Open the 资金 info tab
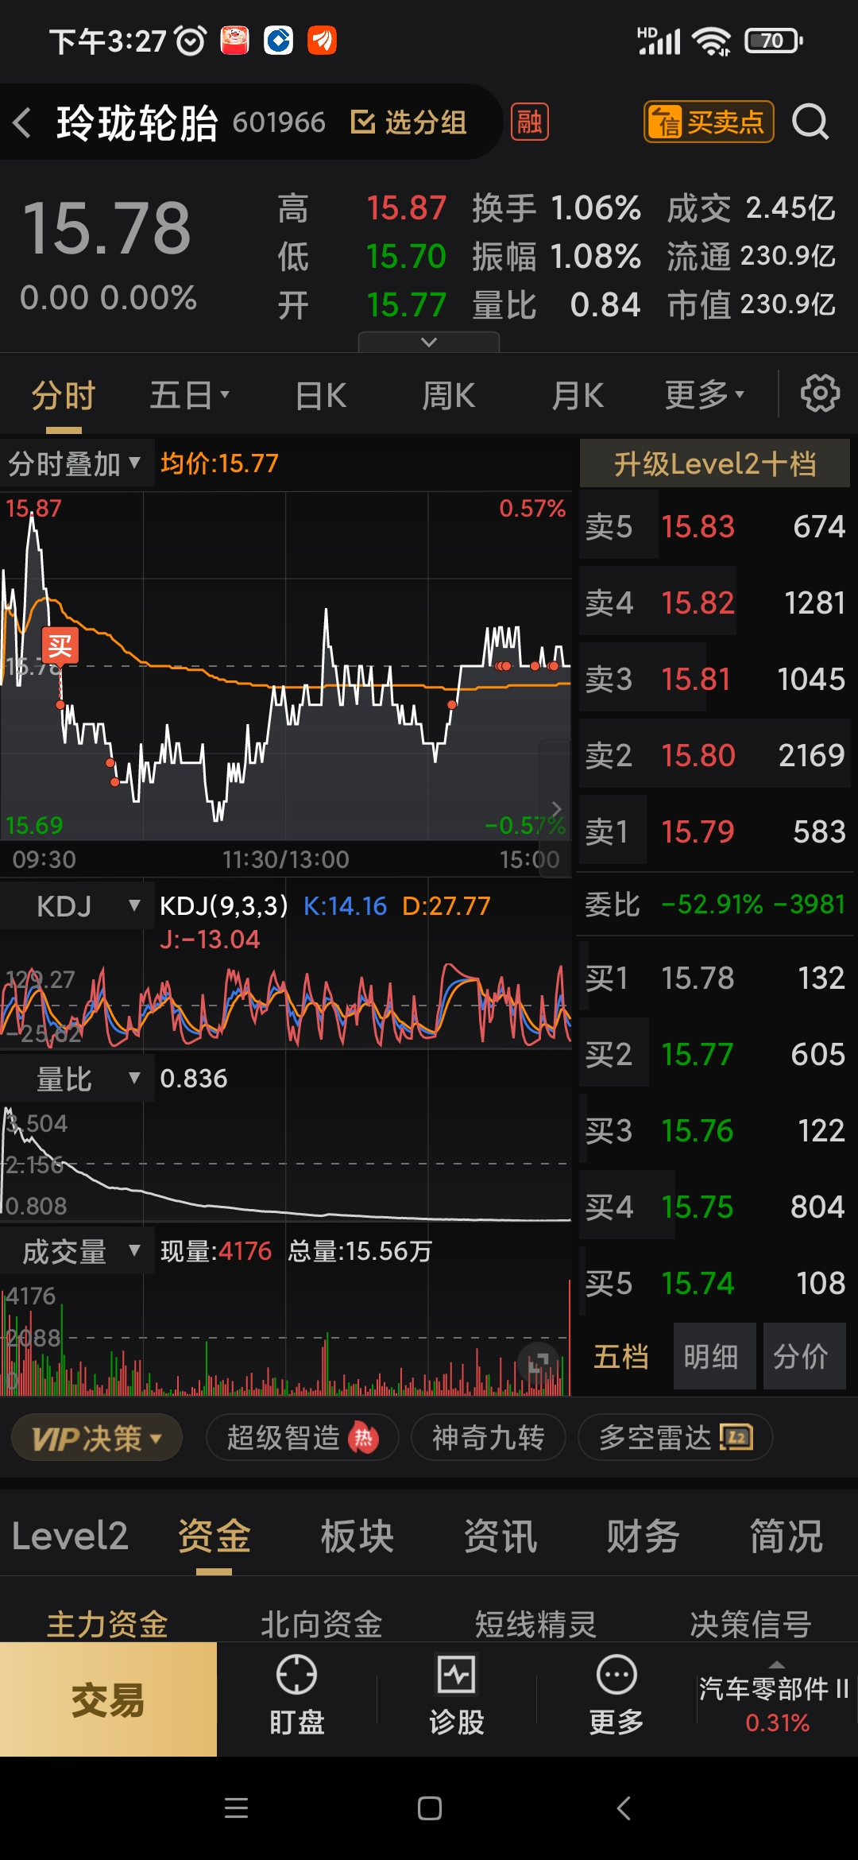The image size is (858, 1860). click(214, 1536)
